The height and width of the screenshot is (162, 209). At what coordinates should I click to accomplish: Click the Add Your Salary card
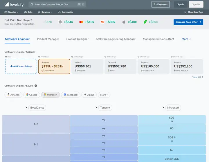click(21, 66)
